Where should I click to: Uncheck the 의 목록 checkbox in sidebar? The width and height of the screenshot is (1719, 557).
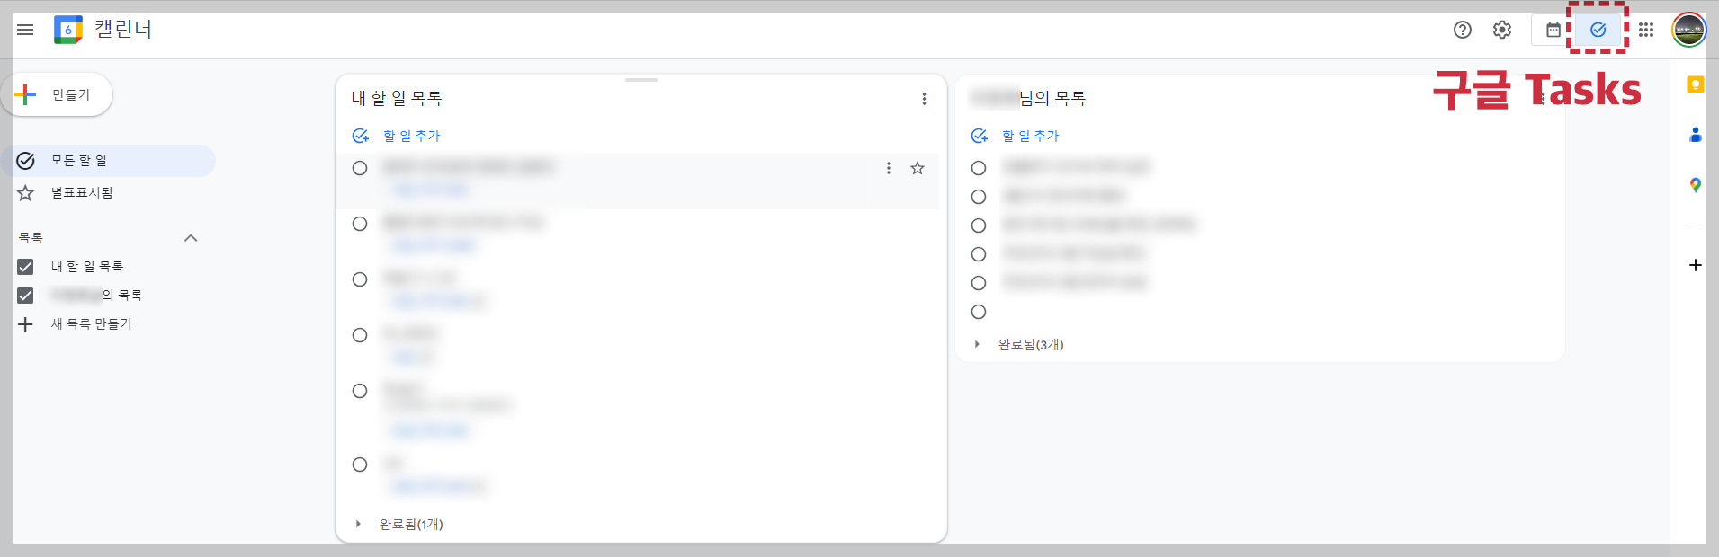pos(25,296)
